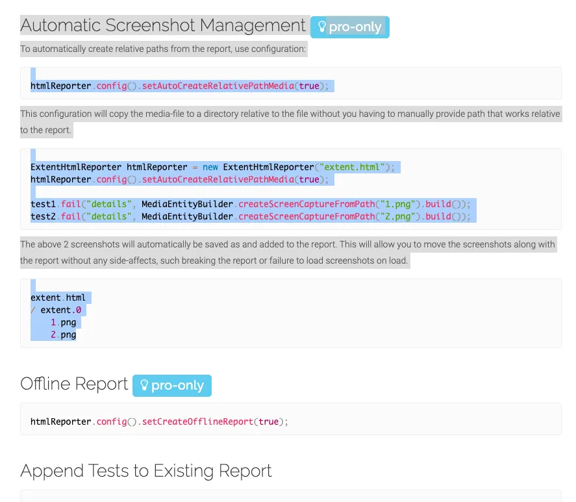Click the pro-only badge after Offline Report
Screen dimensions: 576x502
pyautogui.click(x=172, y=385)
